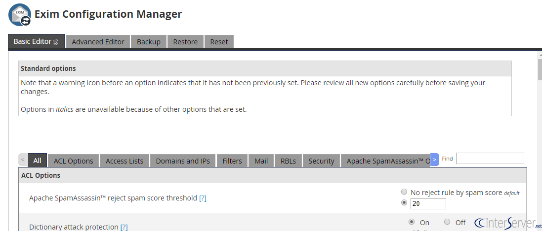Switch to the Filters category tab
Viewport: 542px width, 231px height.
[x=232, y=161]
